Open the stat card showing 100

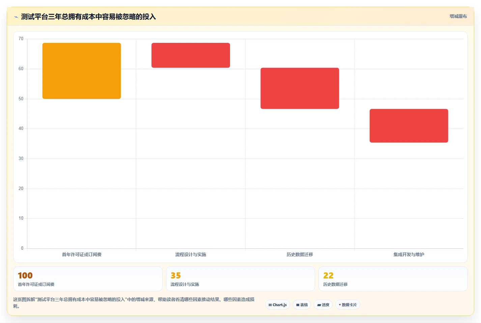coord(88,279)
